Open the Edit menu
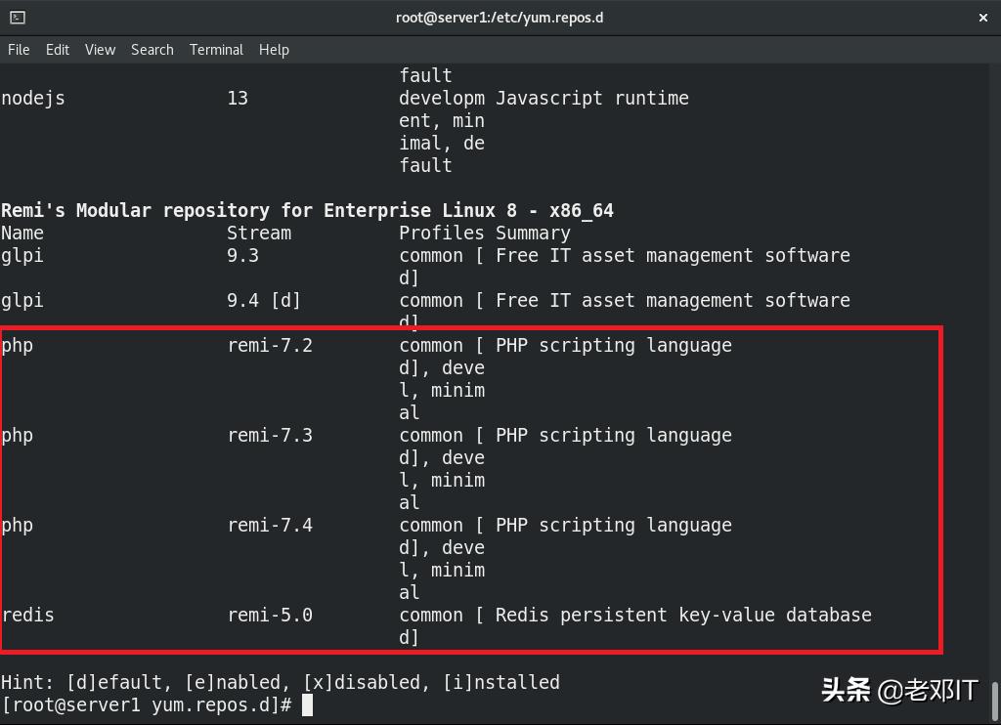 click(57, 49)
